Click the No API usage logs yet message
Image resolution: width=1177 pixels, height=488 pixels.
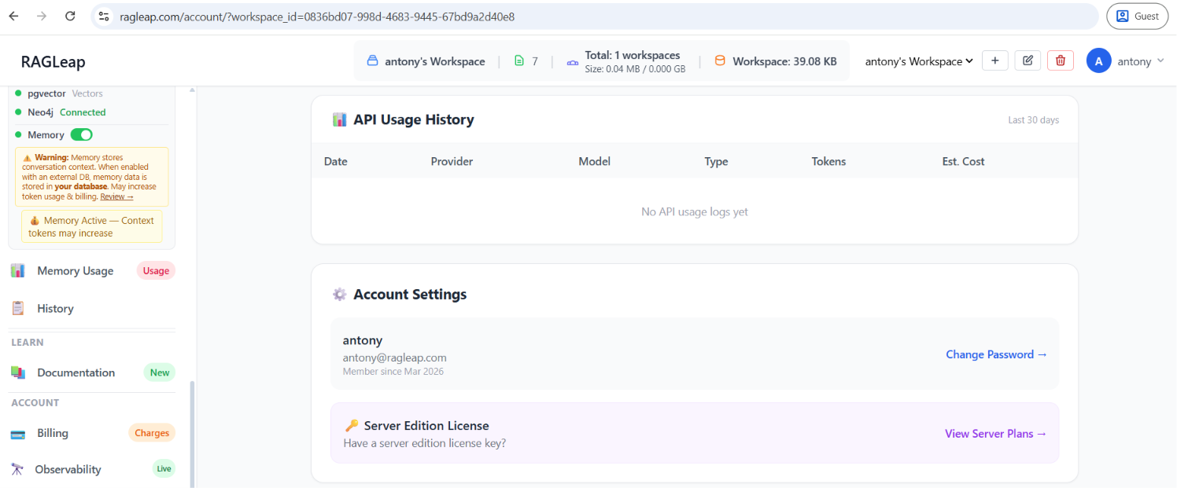[x=695, y=211]
